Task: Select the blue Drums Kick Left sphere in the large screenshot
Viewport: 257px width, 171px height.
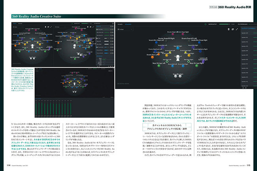Action: 172,66
